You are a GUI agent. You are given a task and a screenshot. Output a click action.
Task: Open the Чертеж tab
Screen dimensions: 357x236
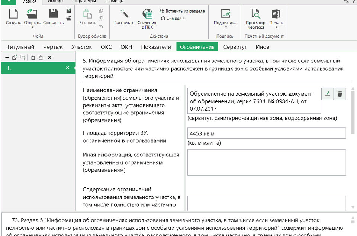pos(53,47)
